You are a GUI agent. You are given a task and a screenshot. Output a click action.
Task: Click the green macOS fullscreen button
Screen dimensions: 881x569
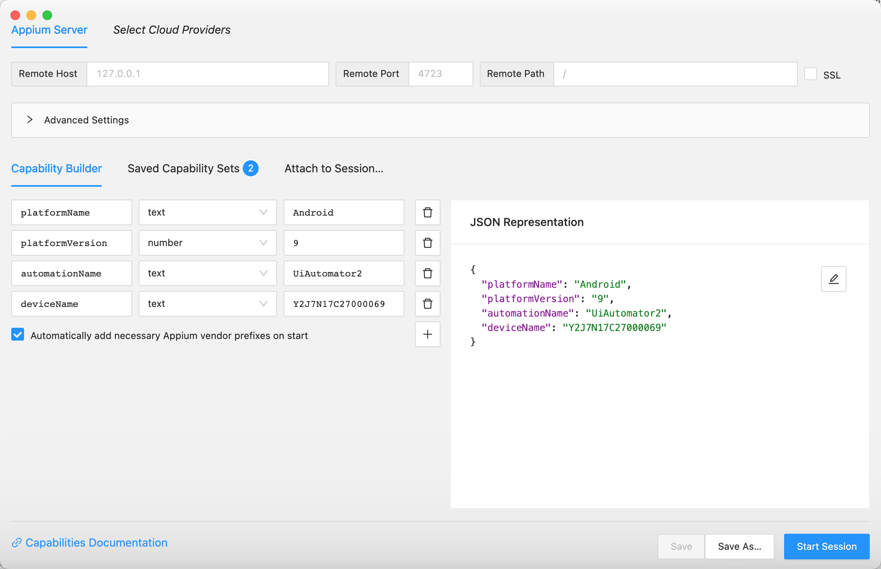point(47,15)
